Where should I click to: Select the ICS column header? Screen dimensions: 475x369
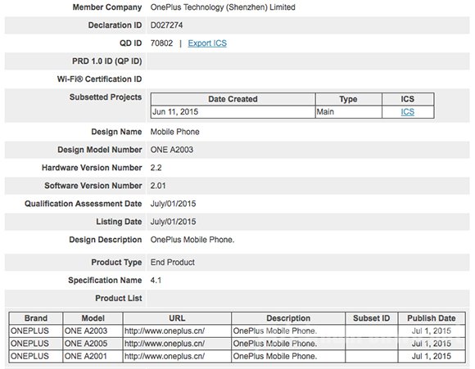(408, 99)
